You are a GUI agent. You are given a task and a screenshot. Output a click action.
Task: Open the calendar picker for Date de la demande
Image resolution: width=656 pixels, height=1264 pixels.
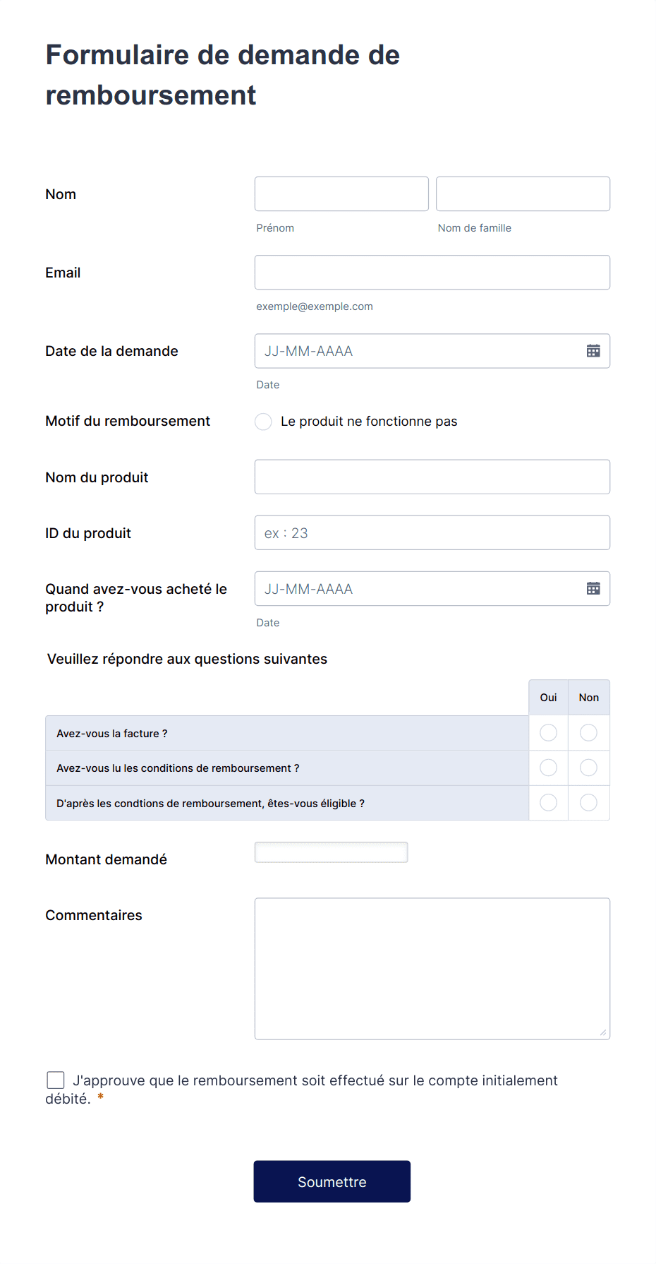point(593,351)
